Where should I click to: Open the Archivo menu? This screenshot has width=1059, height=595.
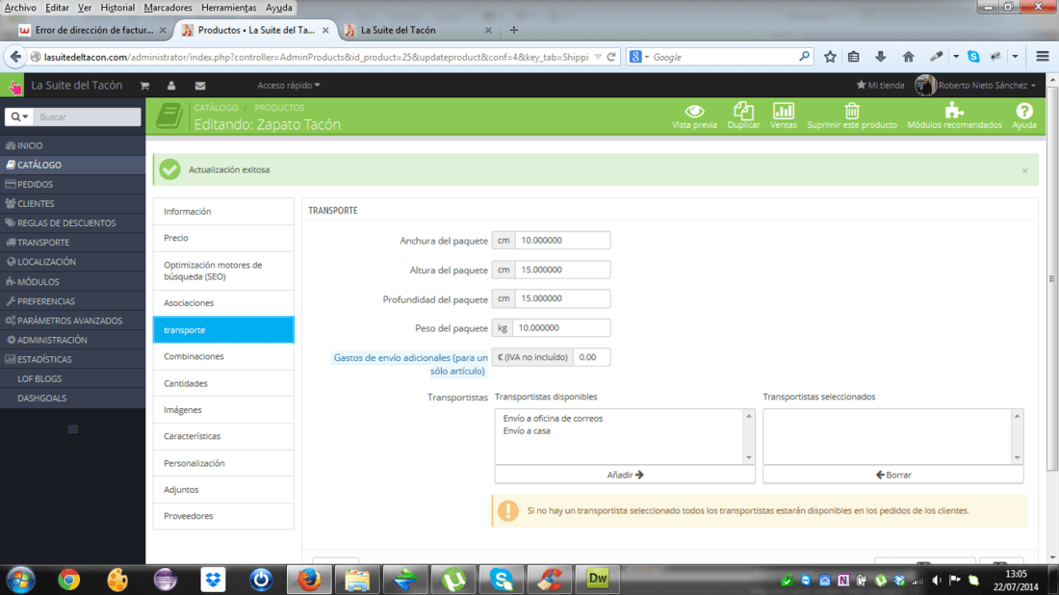point(20,8)
